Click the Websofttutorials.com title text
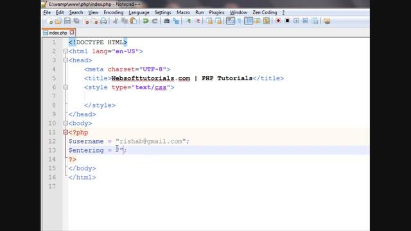 pos(151,78)
